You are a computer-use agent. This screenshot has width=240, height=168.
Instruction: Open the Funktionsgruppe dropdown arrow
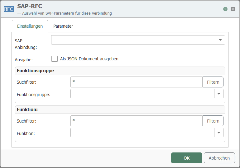[x=219, y=94]
